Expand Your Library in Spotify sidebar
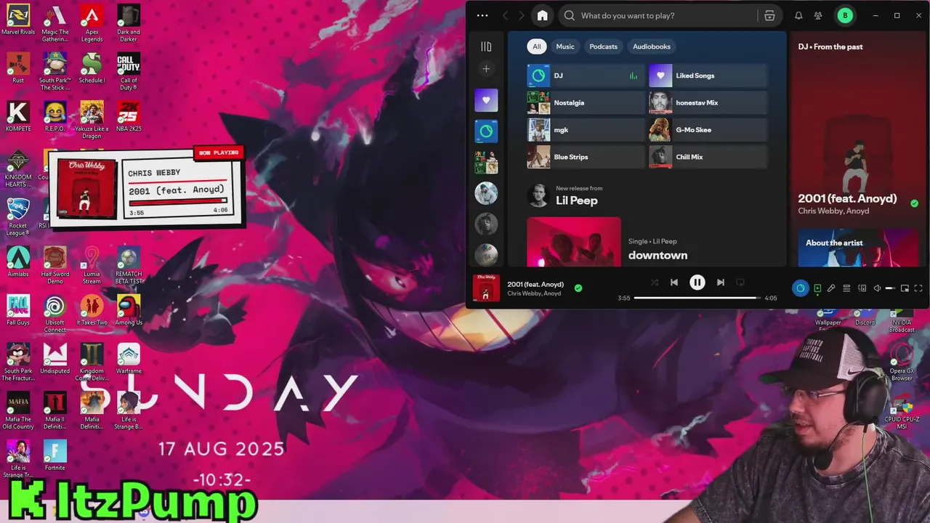This screenshot has height=523, width=930. pyautogui.click(x=486, y=46)
